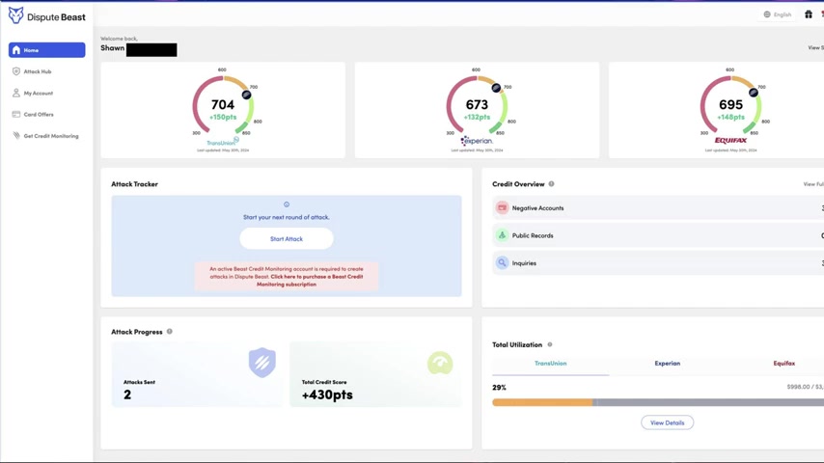Click the TransUnion logo under the 704 score
This screenshot has height=463, width=824.
point(222,142)
